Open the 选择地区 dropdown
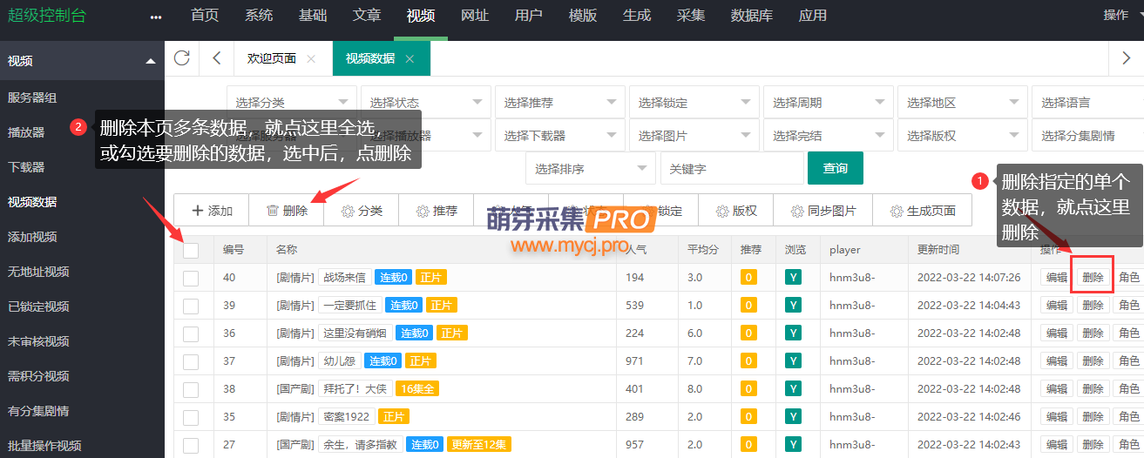 coord(963,102)
